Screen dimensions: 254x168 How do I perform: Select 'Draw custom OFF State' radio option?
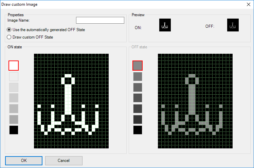pos(10,37)
